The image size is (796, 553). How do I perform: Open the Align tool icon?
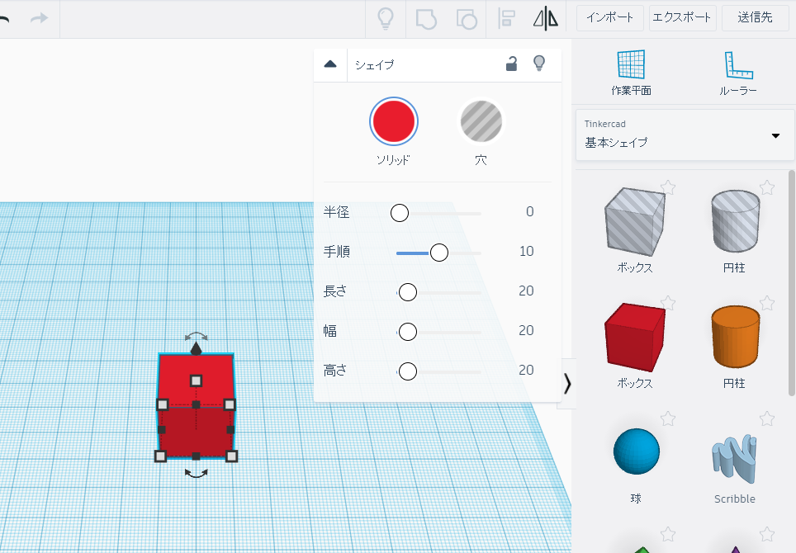pyautogui.click(x=506, y=19)
